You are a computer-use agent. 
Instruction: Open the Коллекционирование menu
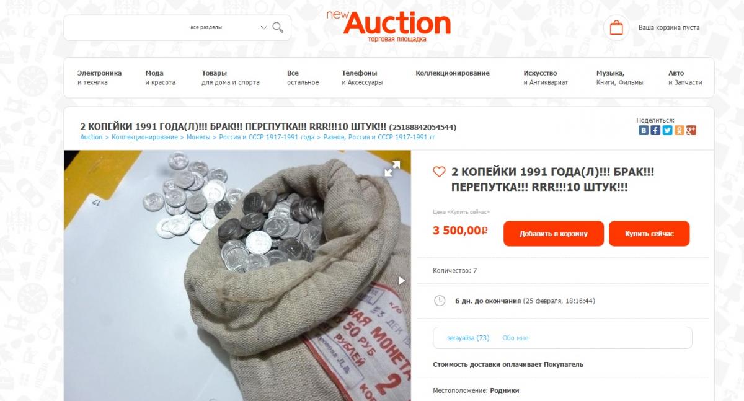click(x=453, y=73)
